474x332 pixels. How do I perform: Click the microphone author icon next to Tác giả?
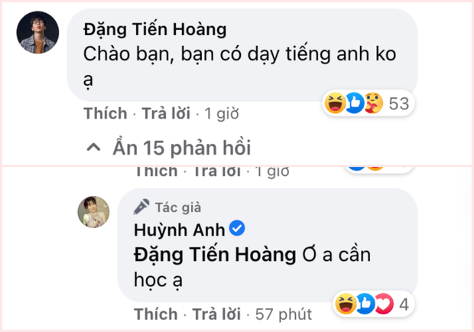(141, 207)
